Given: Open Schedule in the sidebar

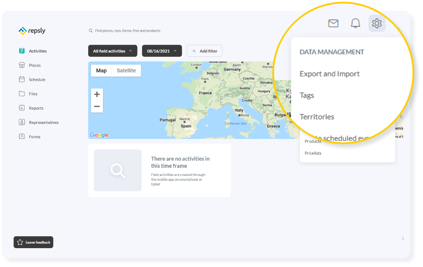Looking at the screenshot, I should point(37,80).
